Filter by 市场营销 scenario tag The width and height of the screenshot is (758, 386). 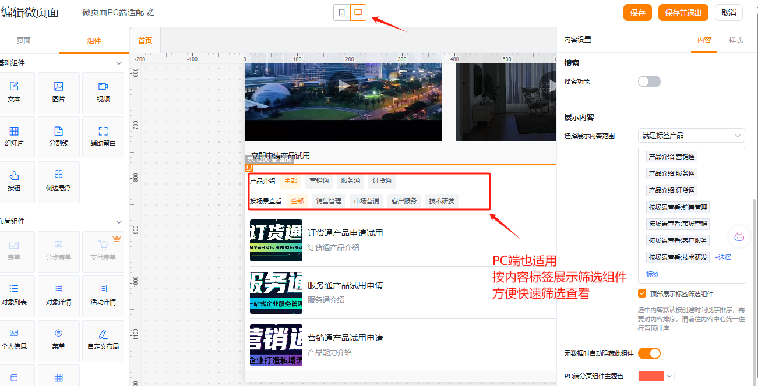tap(366, 201)
